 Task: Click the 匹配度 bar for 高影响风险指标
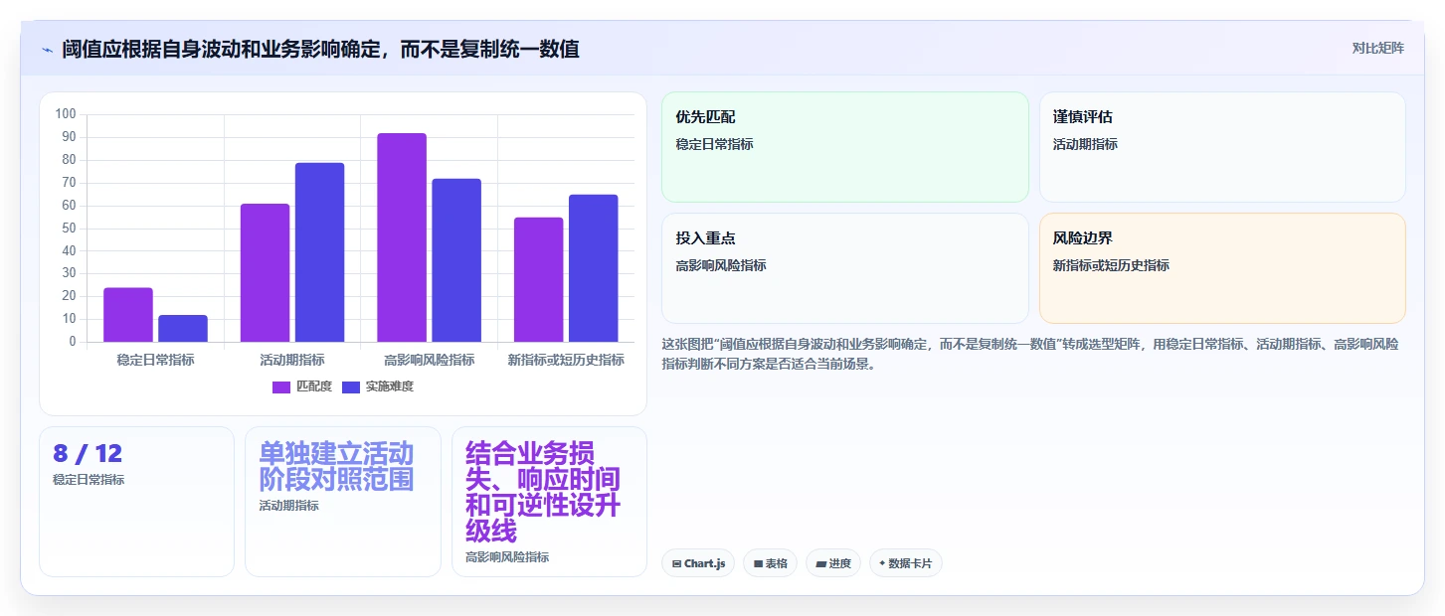coord(402,237)
